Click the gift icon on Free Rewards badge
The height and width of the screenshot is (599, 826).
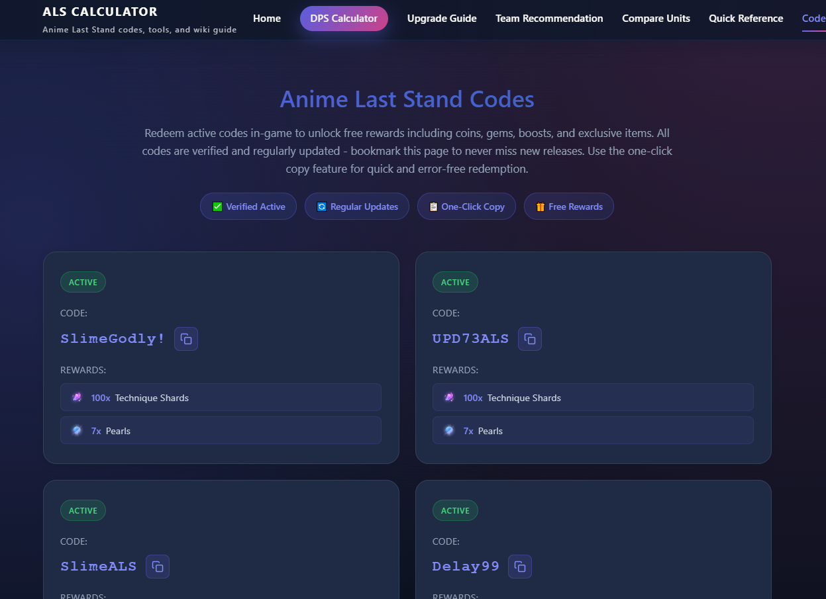coord(539,206)
